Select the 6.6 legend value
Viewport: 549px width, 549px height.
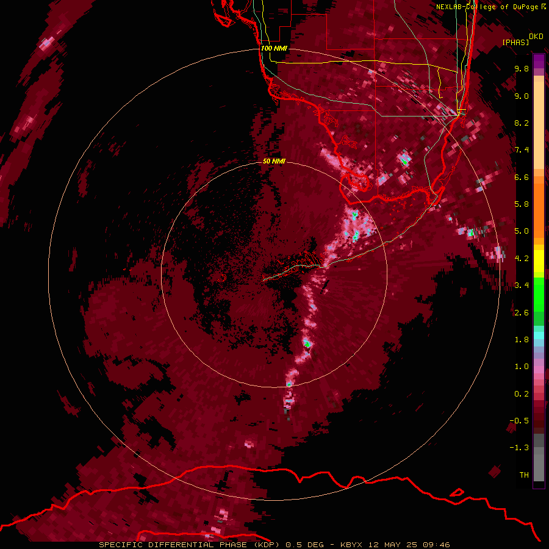pos(522,177)
